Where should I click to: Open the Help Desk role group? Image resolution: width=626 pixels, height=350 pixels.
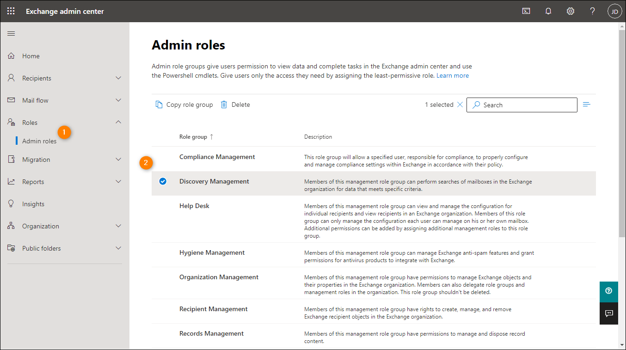pyautogui.click(x=195, y=206)
